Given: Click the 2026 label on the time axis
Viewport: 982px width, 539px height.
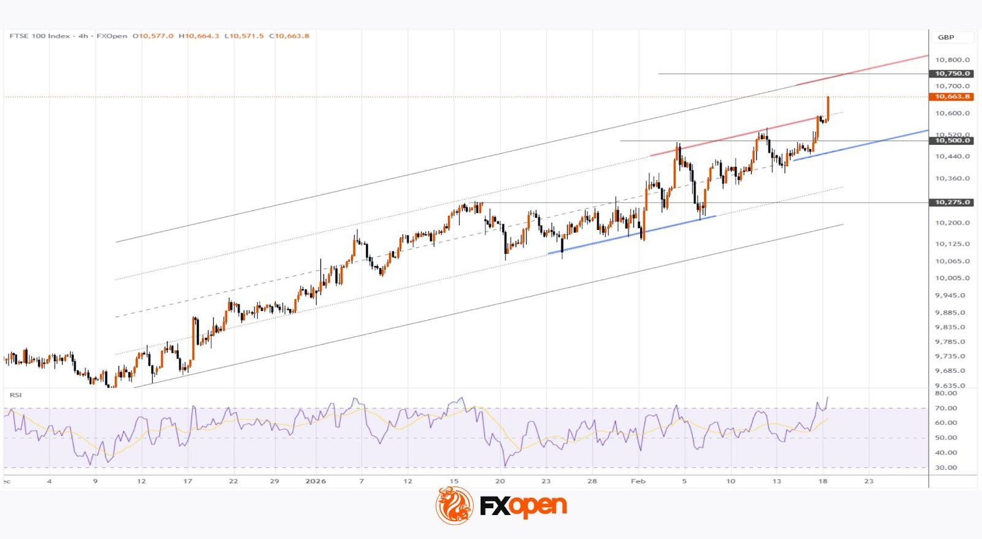Looking at the screenshot, I should pos(315,481).
